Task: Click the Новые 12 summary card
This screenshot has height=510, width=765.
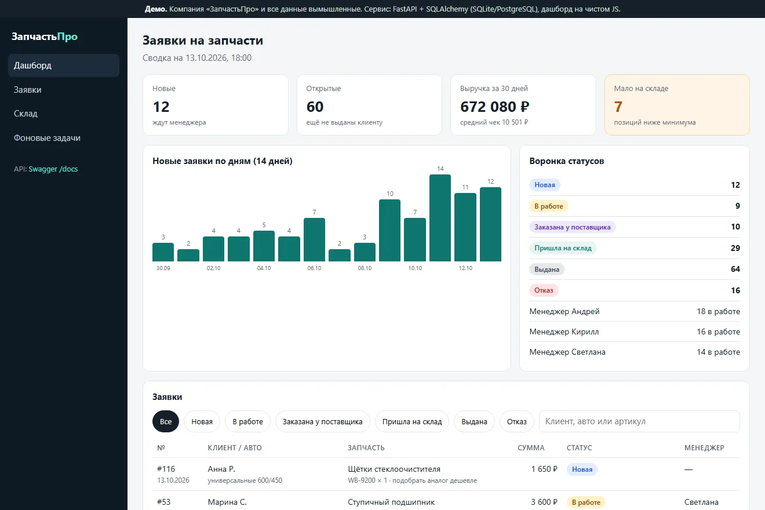Action: tap(216, 105)
